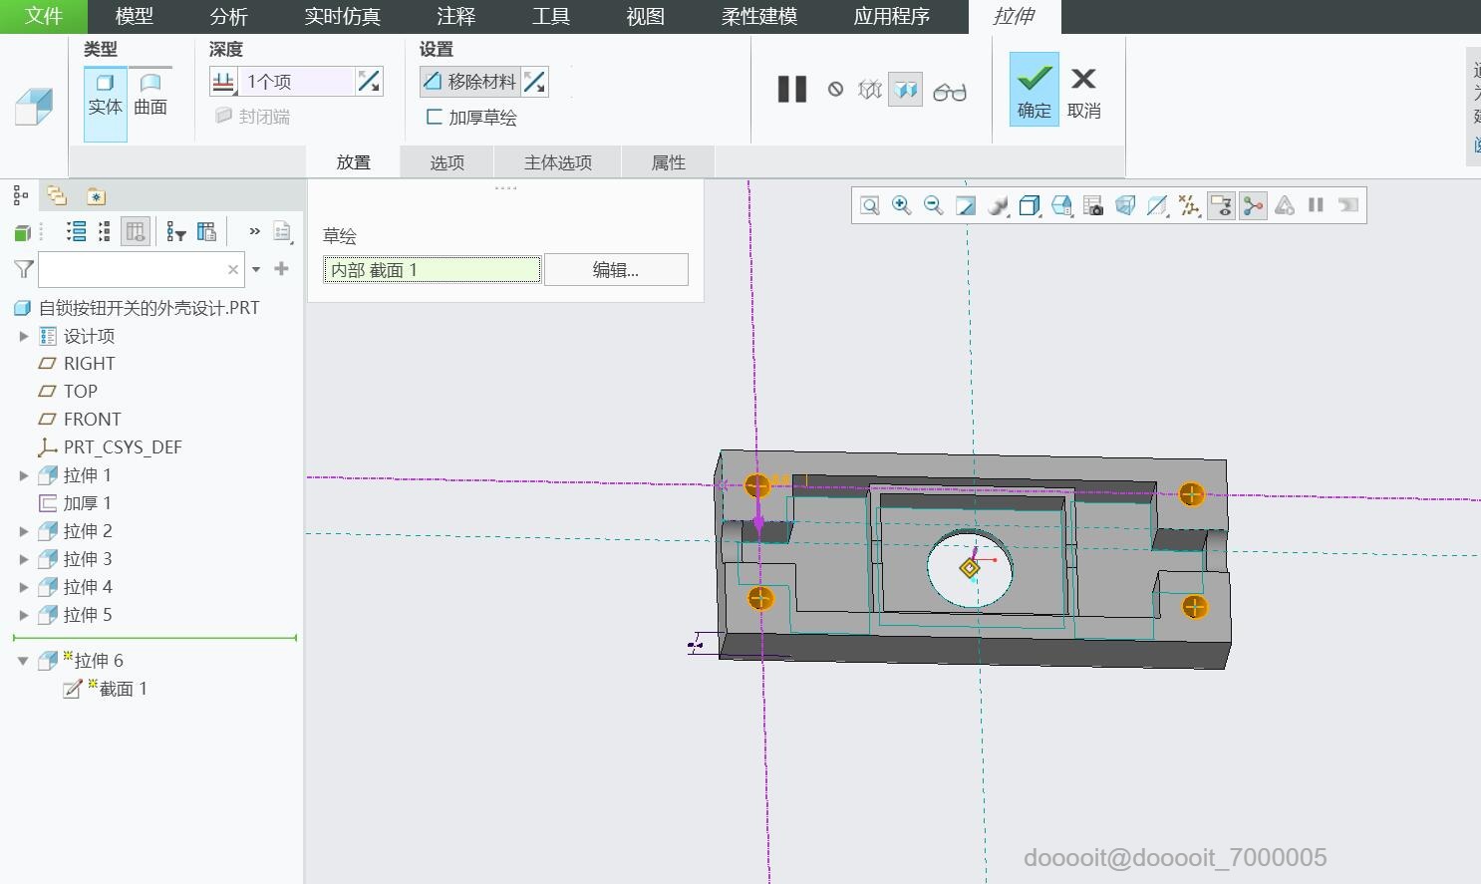This screenshot has height=884, width=1481.
Task: Collapse the 拉伸 6 tree node
Action: point(23,660)
